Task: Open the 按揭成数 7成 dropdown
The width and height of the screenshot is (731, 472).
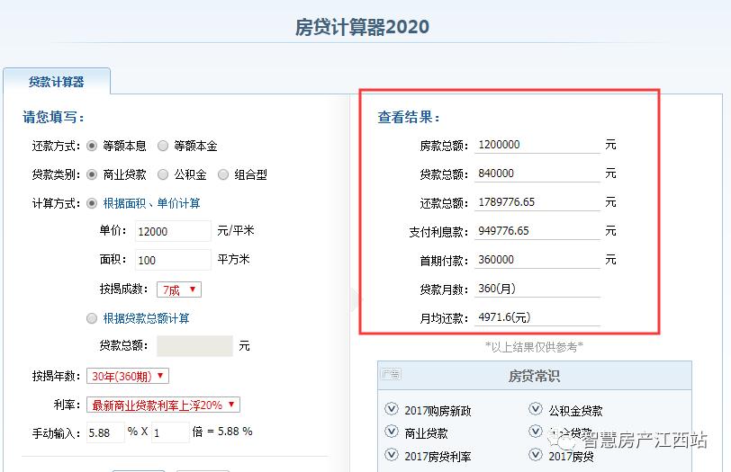Action: (179, 289)
